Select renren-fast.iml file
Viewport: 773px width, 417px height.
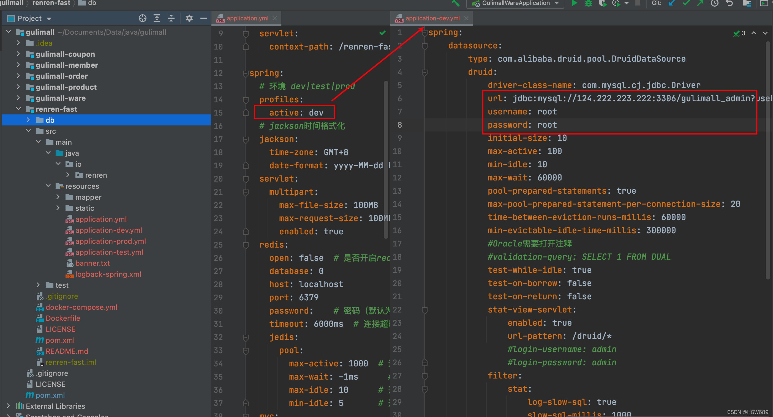(x=71, y=363)
